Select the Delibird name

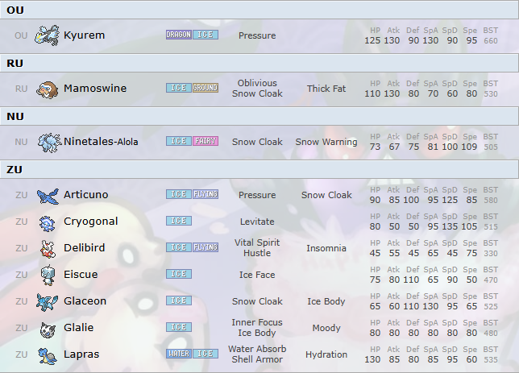pos(84,248)
